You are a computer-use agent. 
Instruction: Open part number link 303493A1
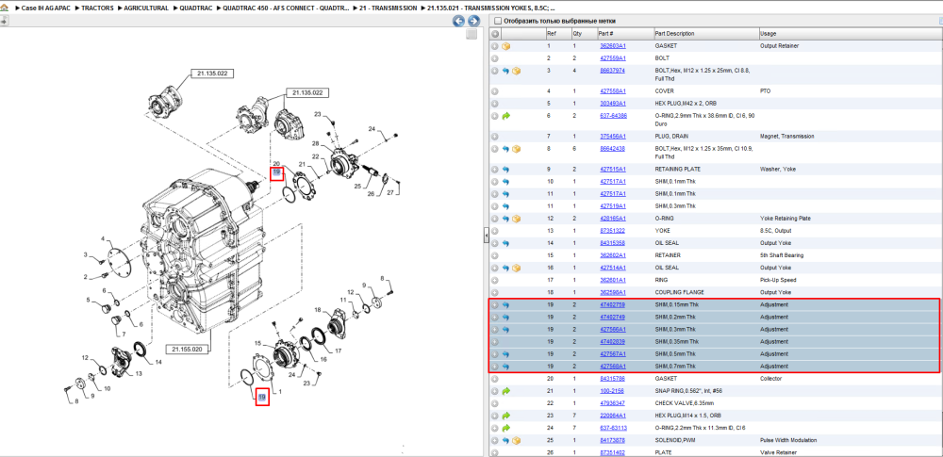click(613, 104)
